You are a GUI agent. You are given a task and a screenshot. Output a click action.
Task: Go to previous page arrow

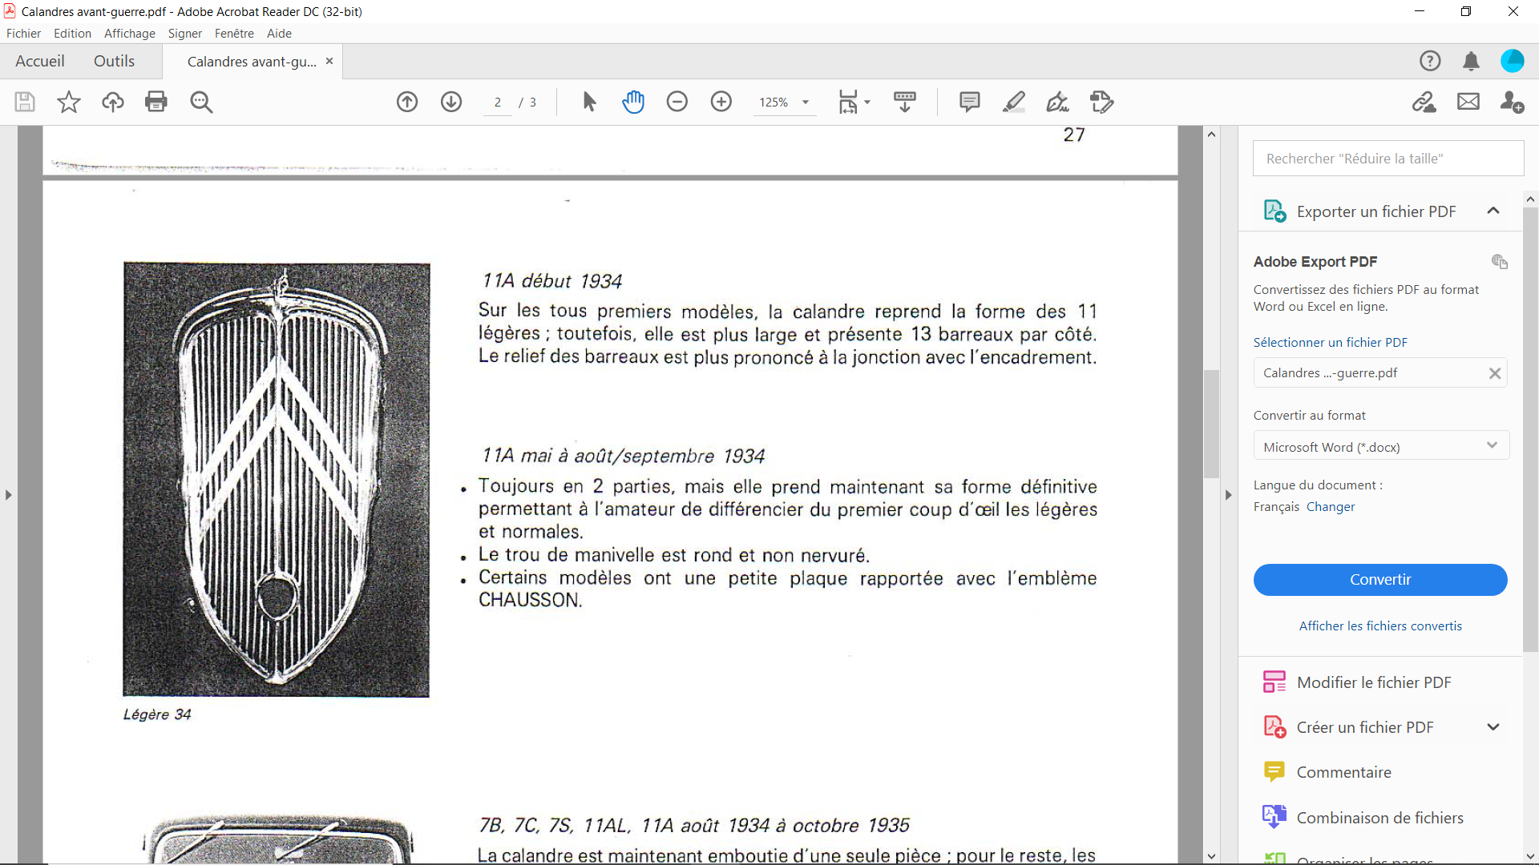click(x=407, y=102)
